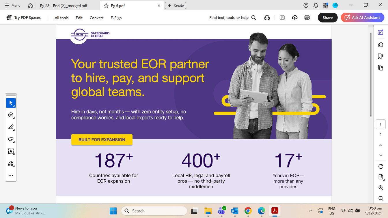This screenshot has width=388, height=218.
Task: Rotate the page view with the rotate icon
Action: point(380,166)
